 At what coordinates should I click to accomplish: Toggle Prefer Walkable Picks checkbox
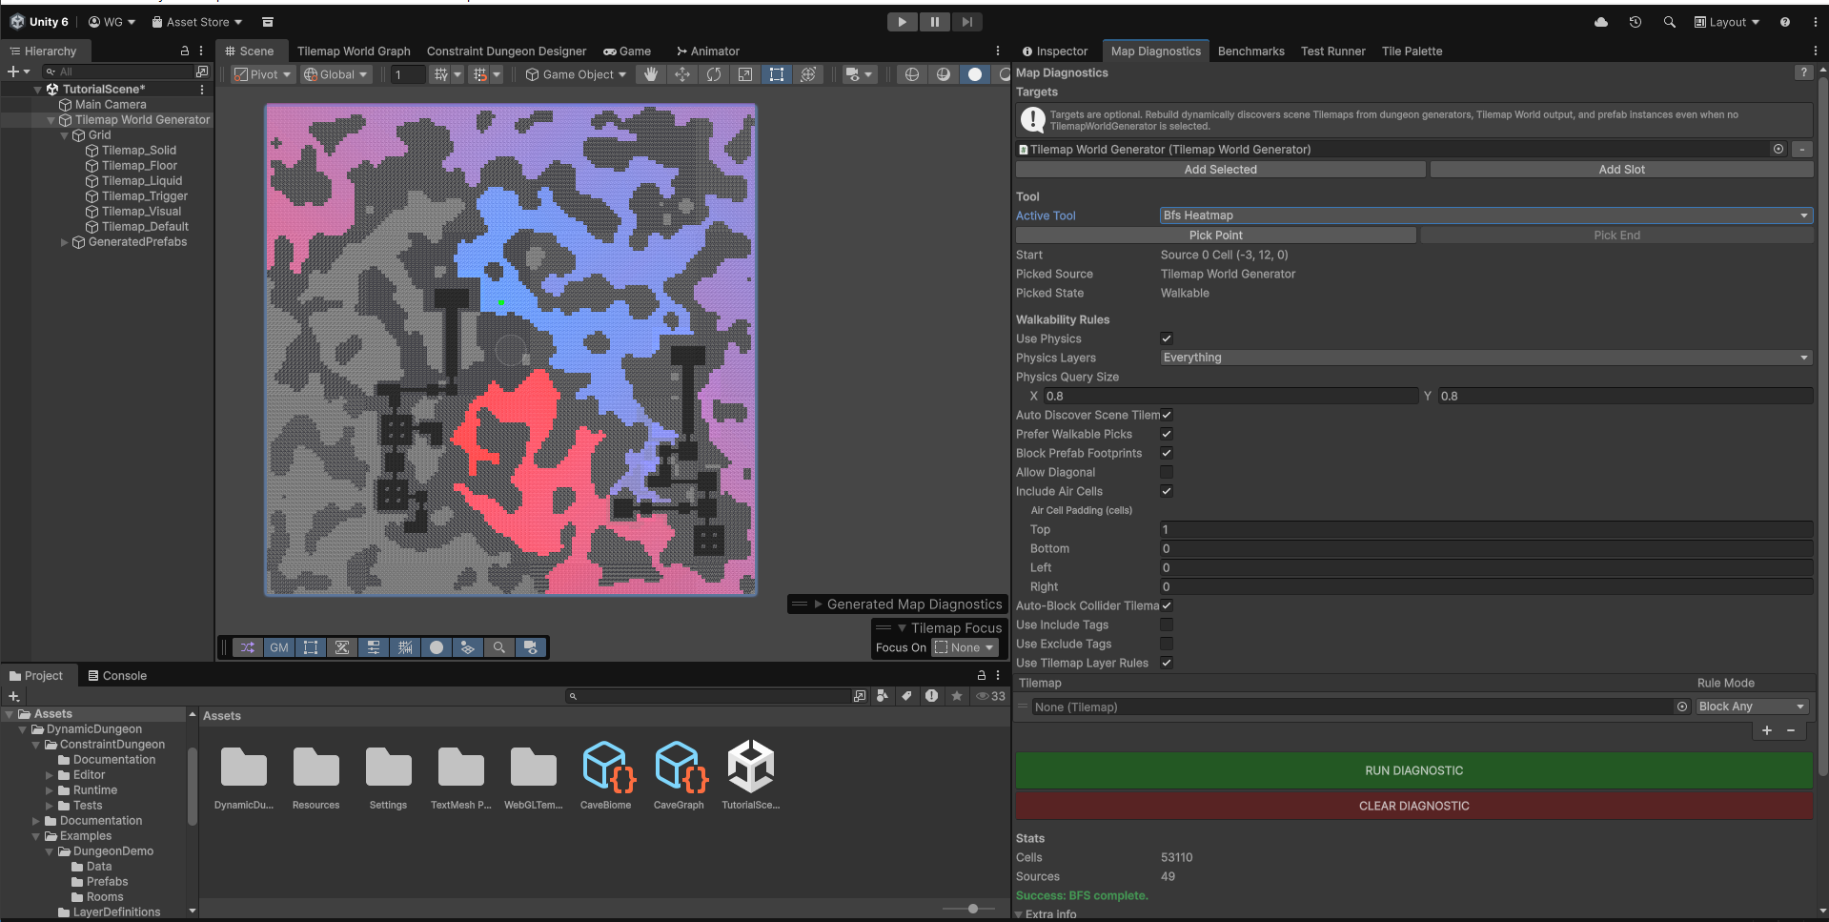(x=1167, y=434)
